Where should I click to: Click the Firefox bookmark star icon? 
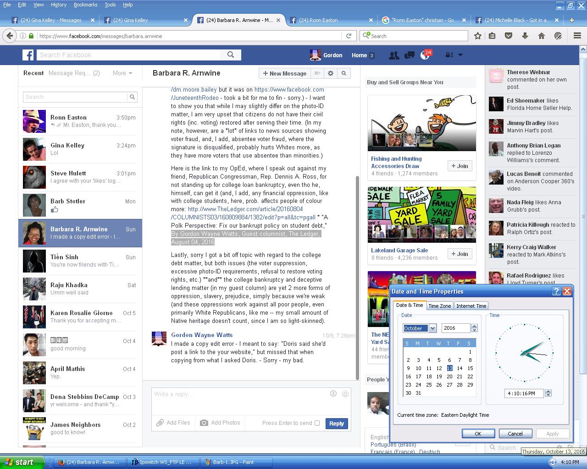[477, 36]
